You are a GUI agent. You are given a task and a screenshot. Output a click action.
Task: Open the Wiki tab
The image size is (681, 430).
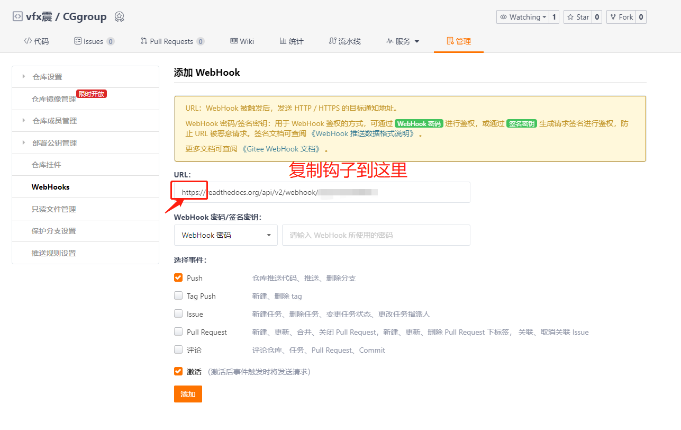click(242, 41)
